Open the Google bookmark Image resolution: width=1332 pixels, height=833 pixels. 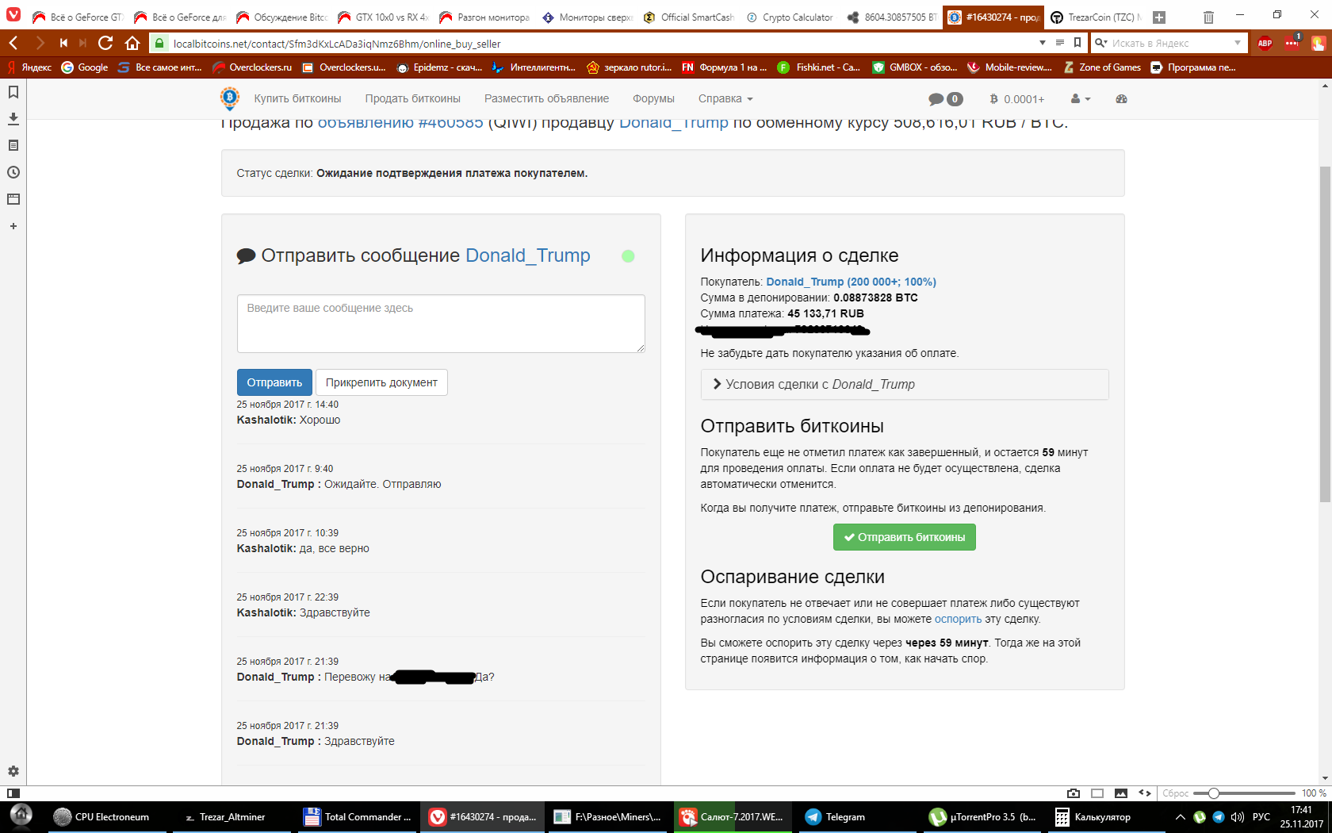coord(85,67)
